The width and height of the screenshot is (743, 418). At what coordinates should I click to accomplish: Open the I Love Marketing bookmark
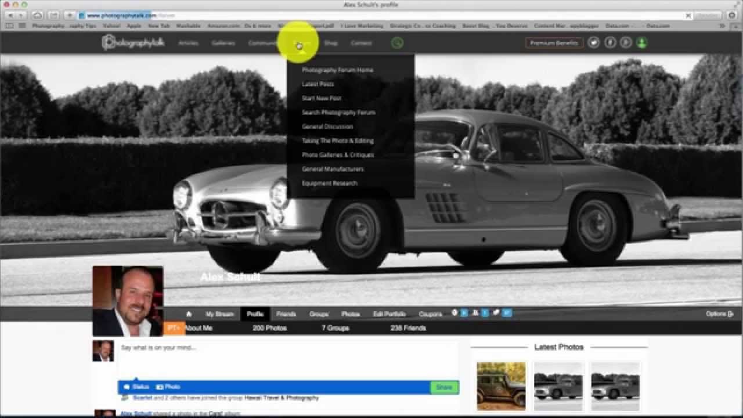[x=362, y=26]
